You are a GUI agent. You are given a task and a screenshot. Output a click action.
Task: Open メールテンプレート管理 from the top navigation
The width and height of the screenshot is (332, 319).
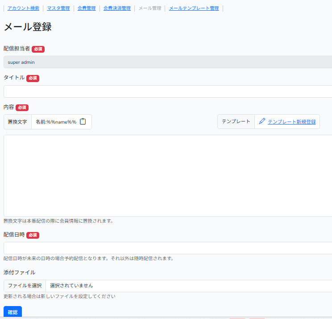(194, 8)
